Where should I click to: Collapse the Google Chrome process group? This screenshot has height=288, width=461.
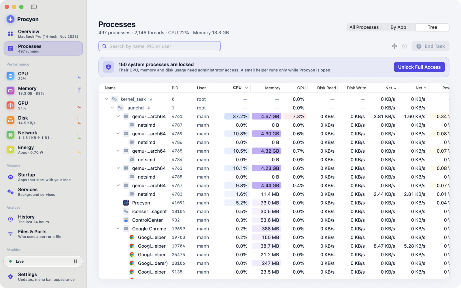[x=118, y=229]
